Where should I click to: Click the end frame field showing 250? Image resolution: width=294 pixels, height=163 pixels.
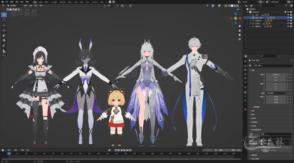(236, 150)
